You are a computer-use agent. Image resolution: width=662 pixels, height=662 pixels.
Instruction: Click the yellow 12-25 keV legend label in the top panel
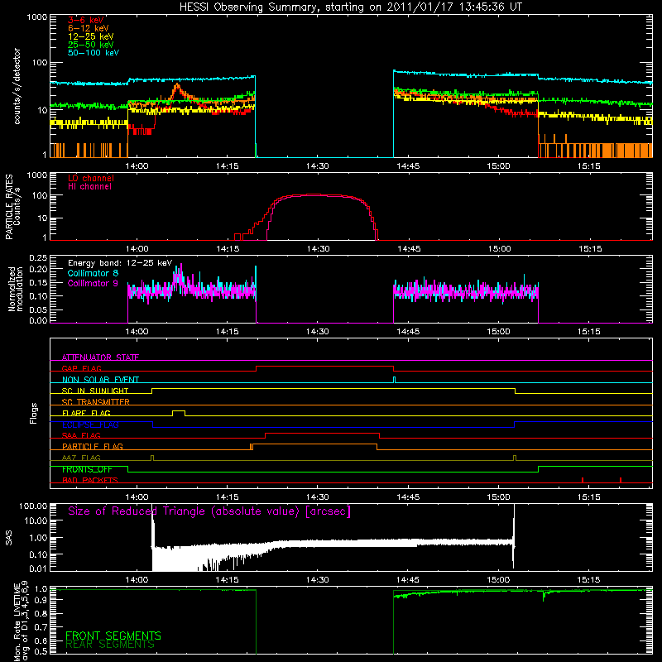coord(90,36)
